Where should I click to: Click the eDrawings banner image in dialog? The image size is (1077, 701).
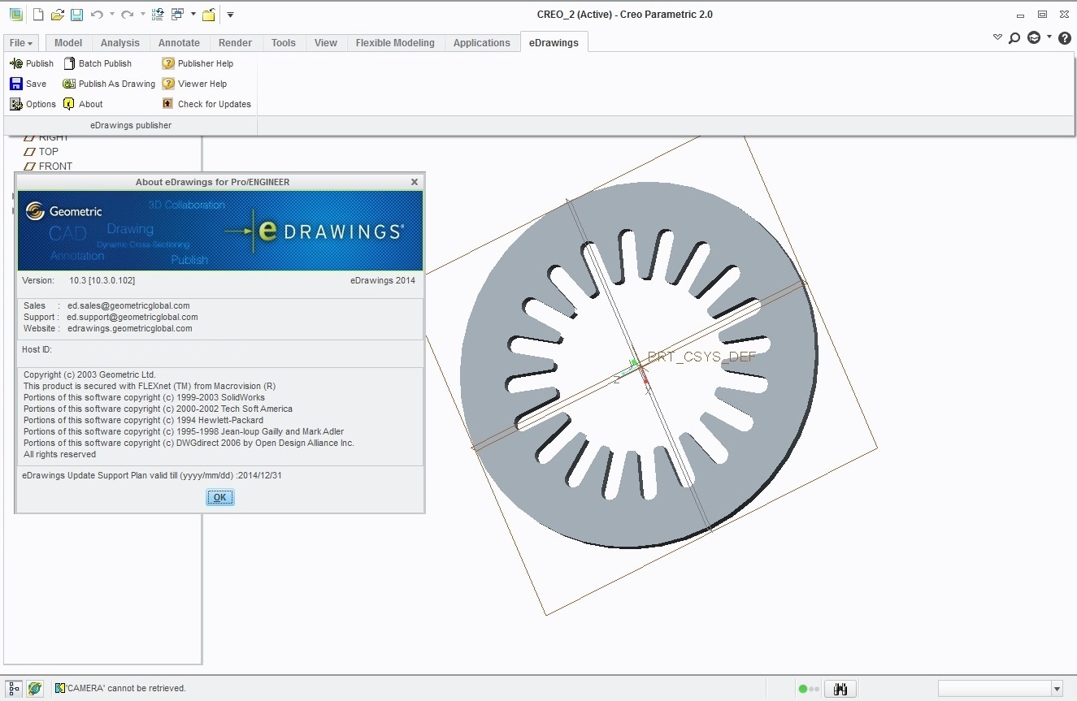tap(220, 231)
